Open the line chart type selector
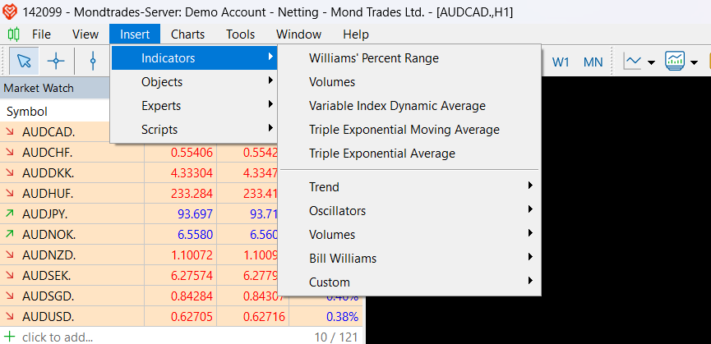The image size is (711, 344). click(633, 62)
